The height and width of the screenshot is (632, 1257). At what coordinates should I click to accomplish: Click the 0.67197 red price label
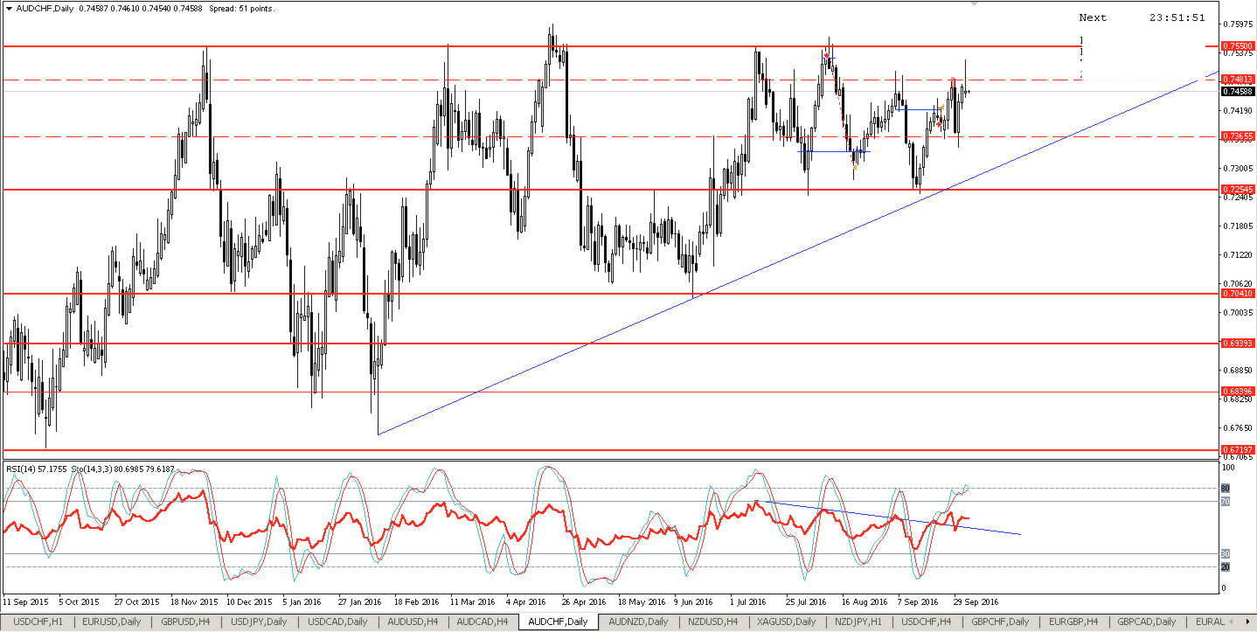[x=1238, y=449]
